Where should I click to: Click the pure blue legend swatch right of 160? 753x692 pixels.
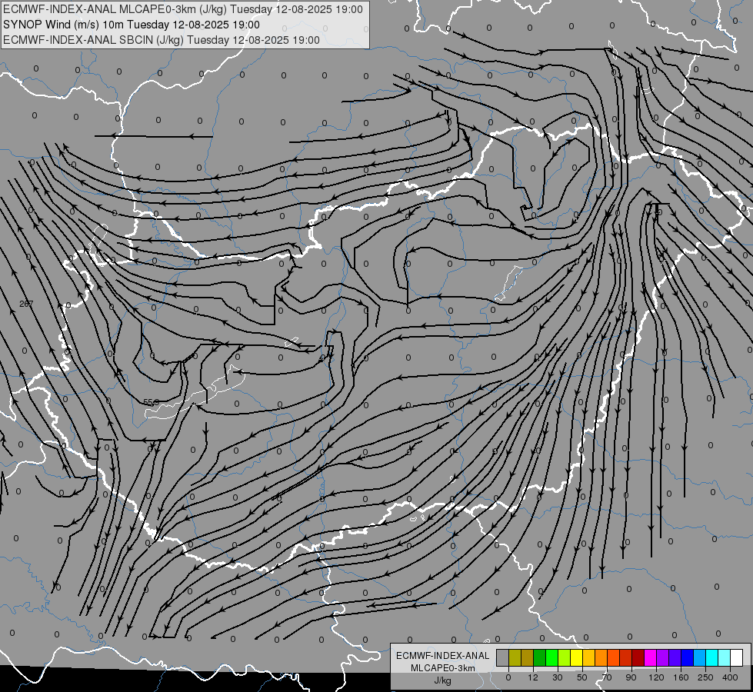(x=688, y=657)
